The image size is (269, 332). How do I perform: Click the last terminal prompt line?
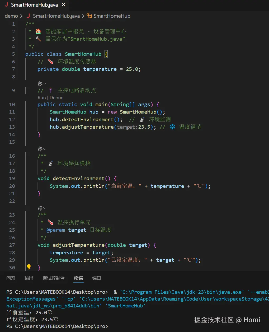(x=57, y=326)
